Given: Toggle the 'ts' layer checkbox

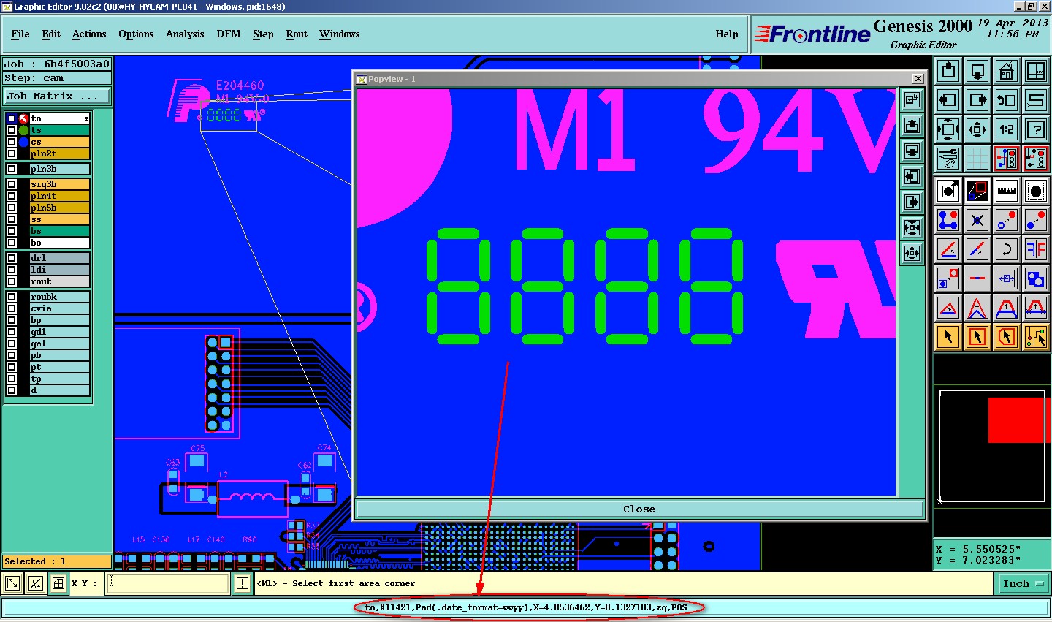Looking at the screenshot, I should 12,130.
